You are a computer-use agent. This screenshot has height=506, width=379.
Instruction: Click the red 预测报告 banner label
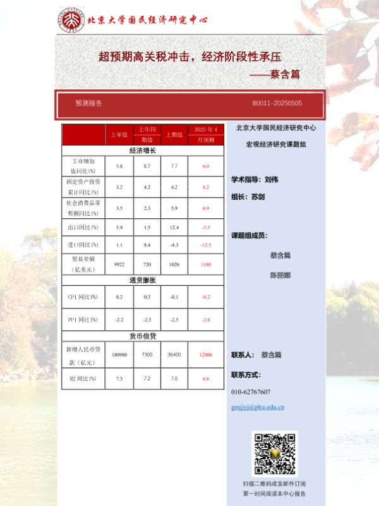[88, 103]
